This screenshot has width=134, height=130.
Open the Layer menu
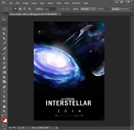[x=34, y=3]
